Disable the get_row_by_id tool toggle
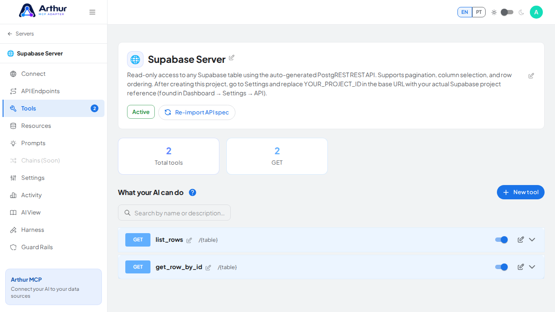This screenshot has height=312, width=555. pos(502,267)
